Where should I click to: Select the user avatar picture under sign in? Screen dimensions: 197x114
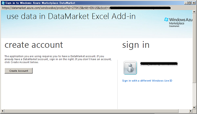tap(130, 68)
